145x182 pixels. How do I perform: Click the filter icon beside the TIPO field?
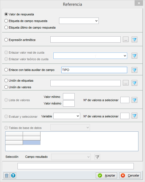(134, 70)
